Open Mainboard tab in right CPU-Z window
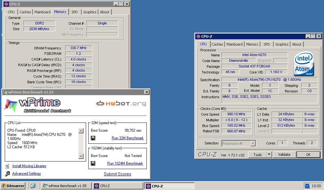Viewport: 324px width, 190px height. (x=234, y=44)
